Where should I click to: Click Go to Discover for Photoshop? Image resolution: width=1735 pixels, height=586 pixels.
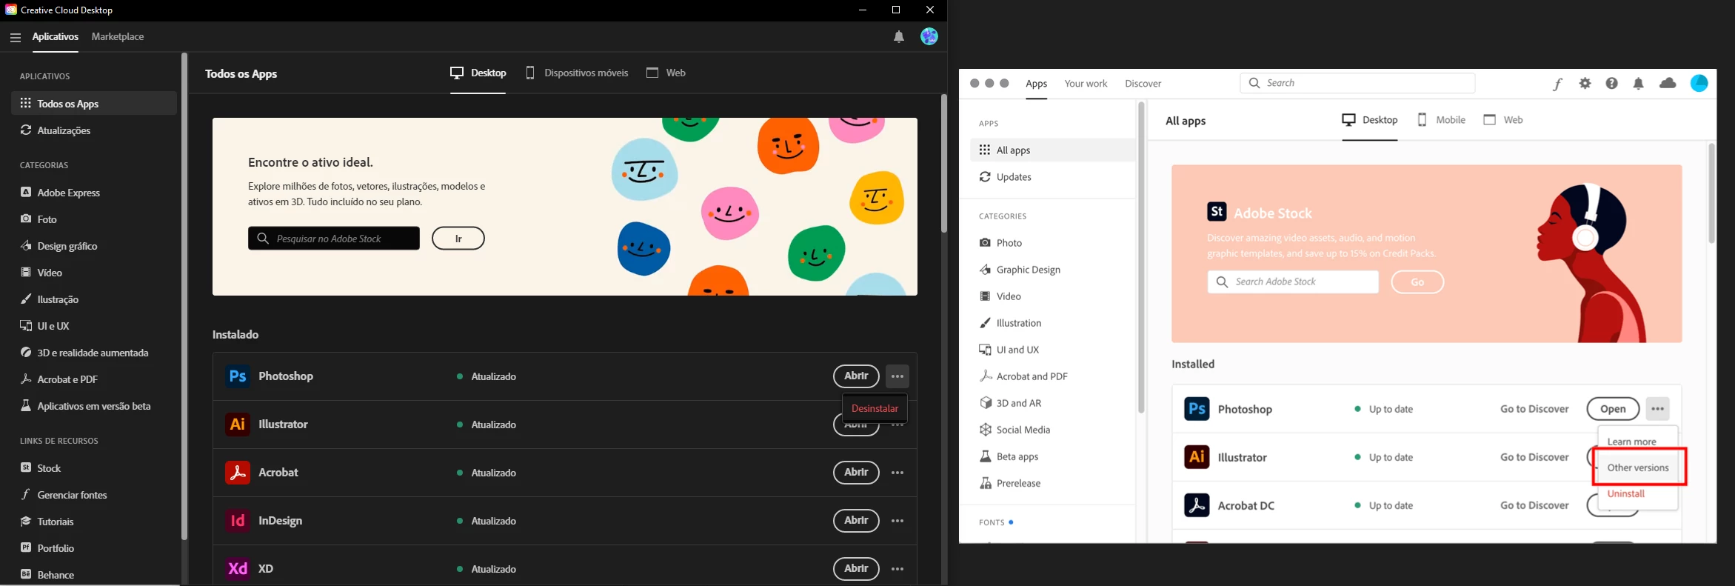point(1534,409)
